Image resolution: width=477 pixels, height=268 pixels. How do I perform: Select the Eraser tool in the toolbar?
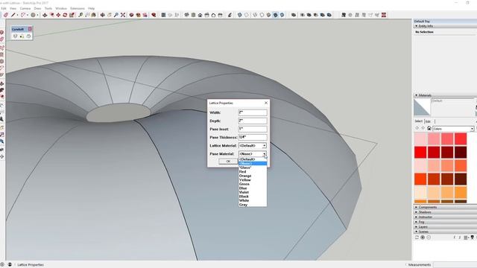point(5,15)
